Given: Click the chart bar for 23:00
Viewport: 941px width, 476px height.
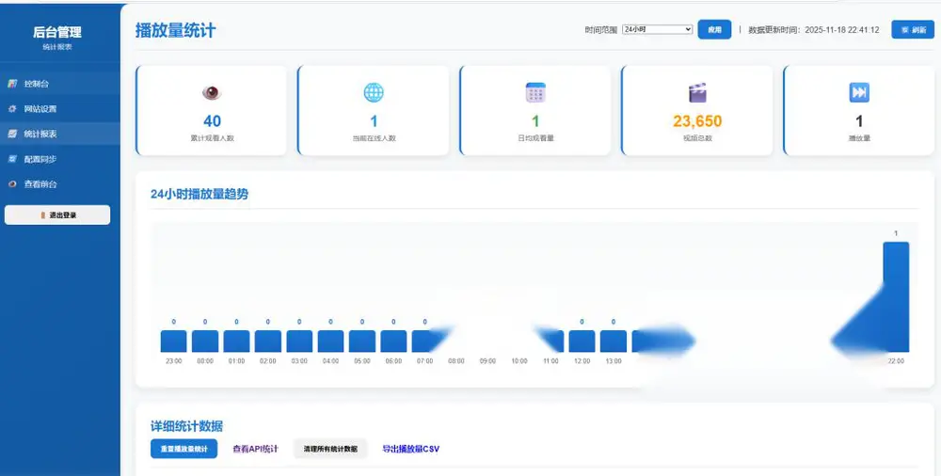Looking at the screenshot, I should (173, 341).
